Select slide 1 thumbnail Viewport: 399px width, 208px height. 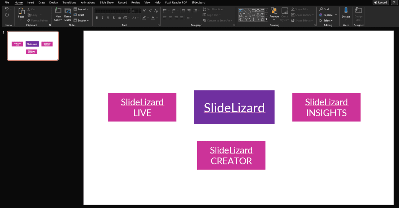pyautogui.click(x=33, y=45)
